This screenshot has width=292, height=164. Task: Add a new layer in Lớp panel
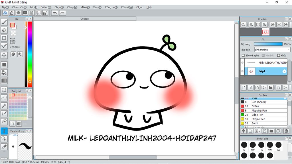(244, 87)
